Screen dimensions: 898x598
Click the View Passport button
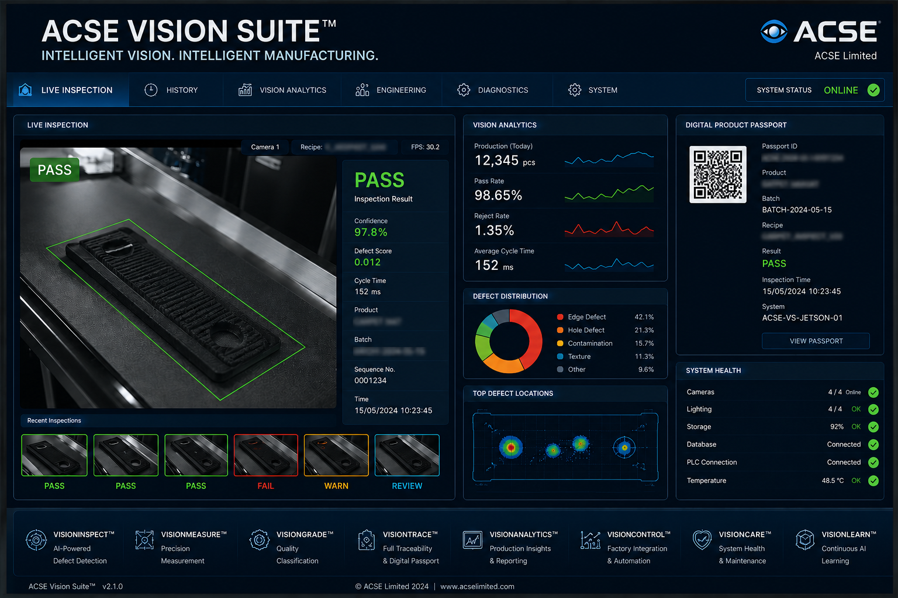point(816,341)
